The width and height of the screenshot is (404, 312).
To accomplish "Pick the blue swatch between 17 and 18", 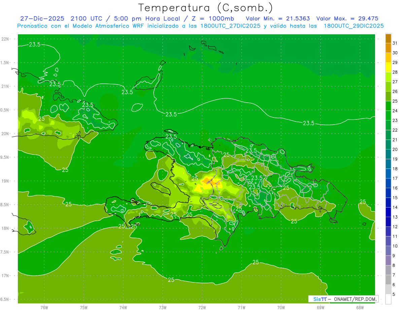I will coord(388,173).
